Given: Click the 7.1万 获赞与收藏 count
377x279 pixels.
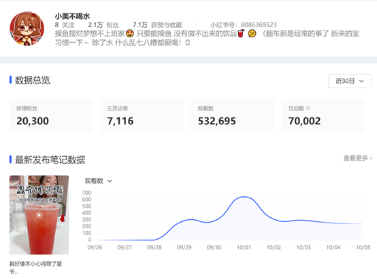Looking at the screenshot, I should click(x=157, y=25).
